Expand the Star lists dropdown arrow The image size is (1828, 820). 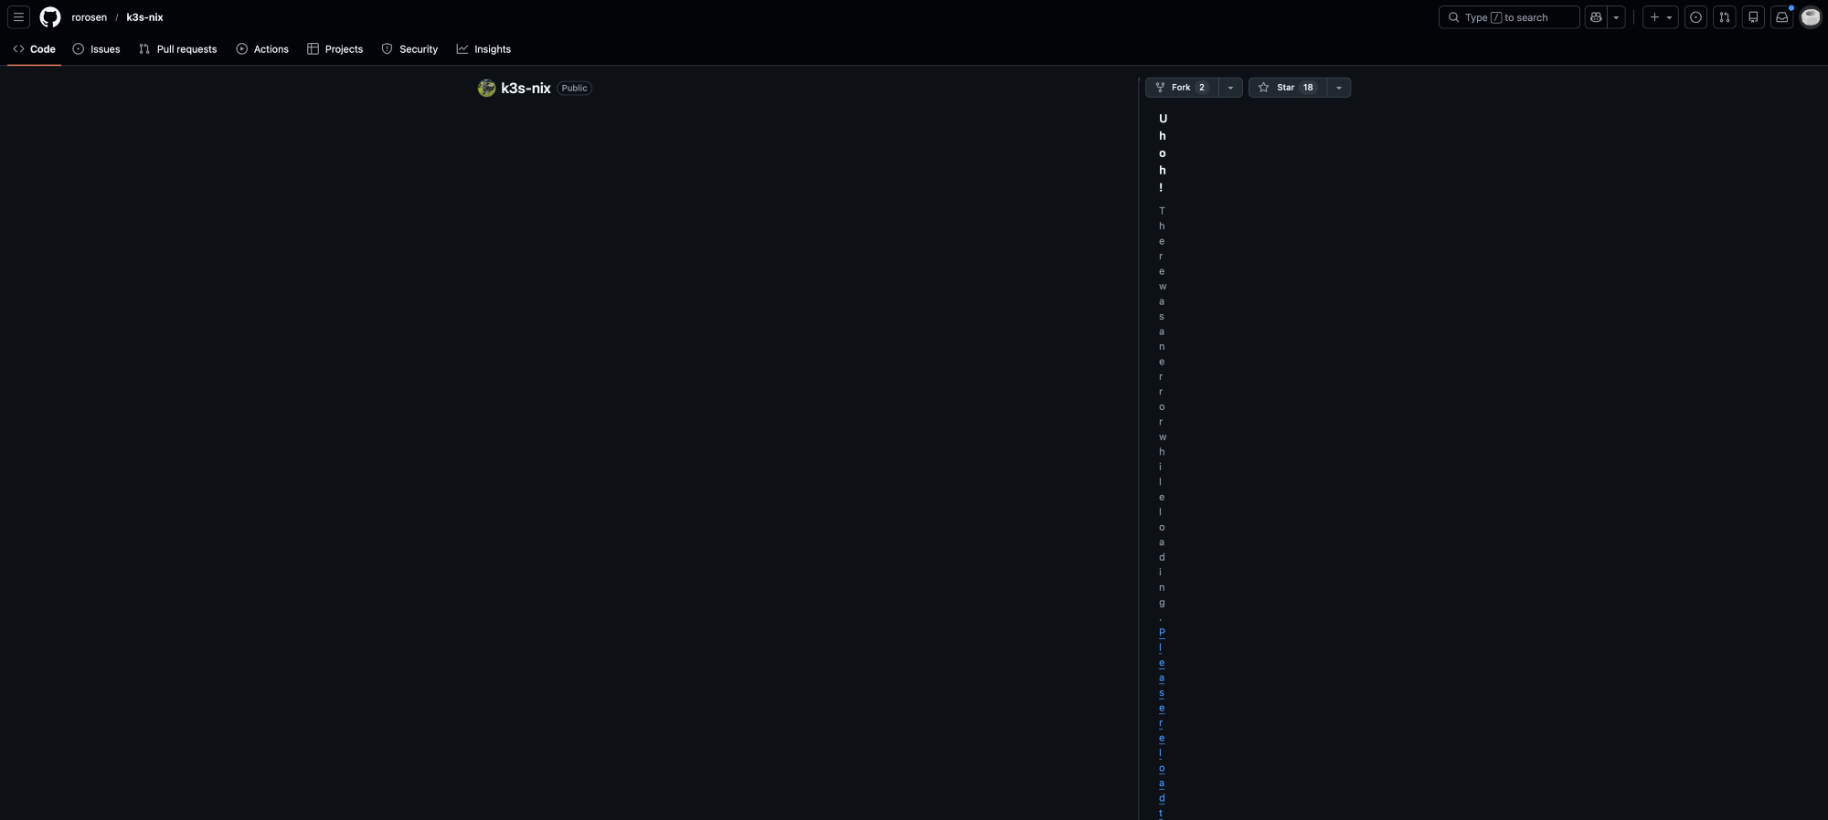tap(1339, 88)
